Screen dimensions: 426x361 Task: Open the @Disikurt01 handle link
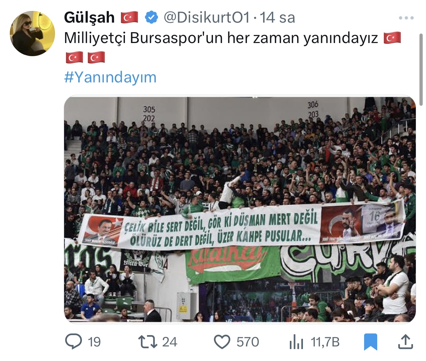[x=207, y=18]
